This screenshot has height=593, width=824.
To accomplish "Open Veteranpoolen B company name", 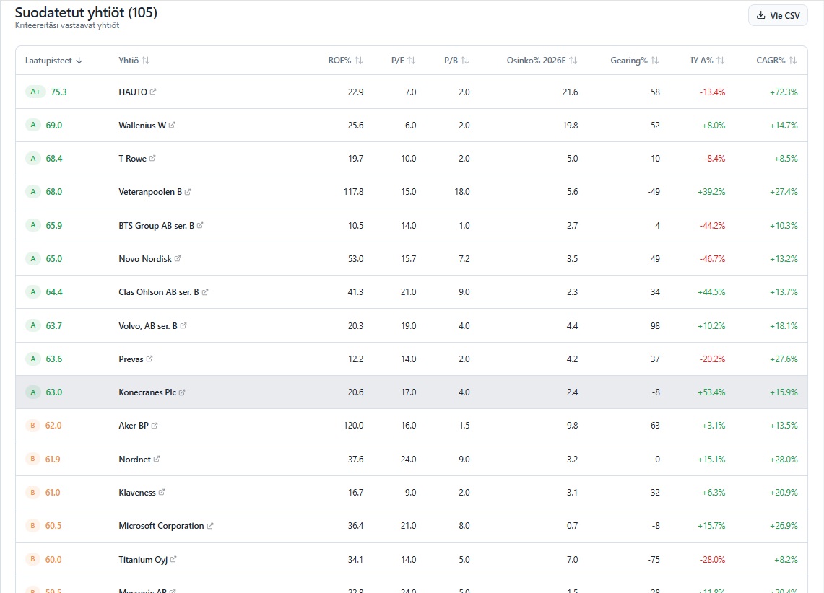I will click(x=150, y=192).
